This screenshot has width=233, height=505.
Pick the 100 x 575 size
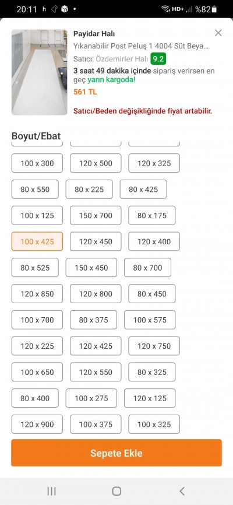[150, 320]
